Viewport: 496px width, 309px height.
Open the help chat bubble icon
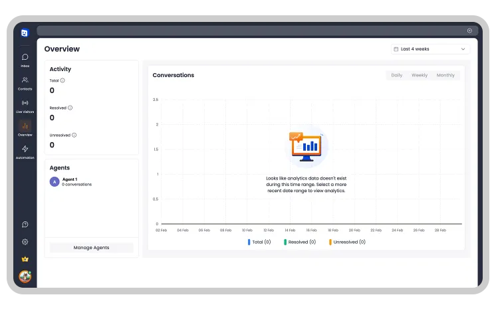click(x=25, y=225)
